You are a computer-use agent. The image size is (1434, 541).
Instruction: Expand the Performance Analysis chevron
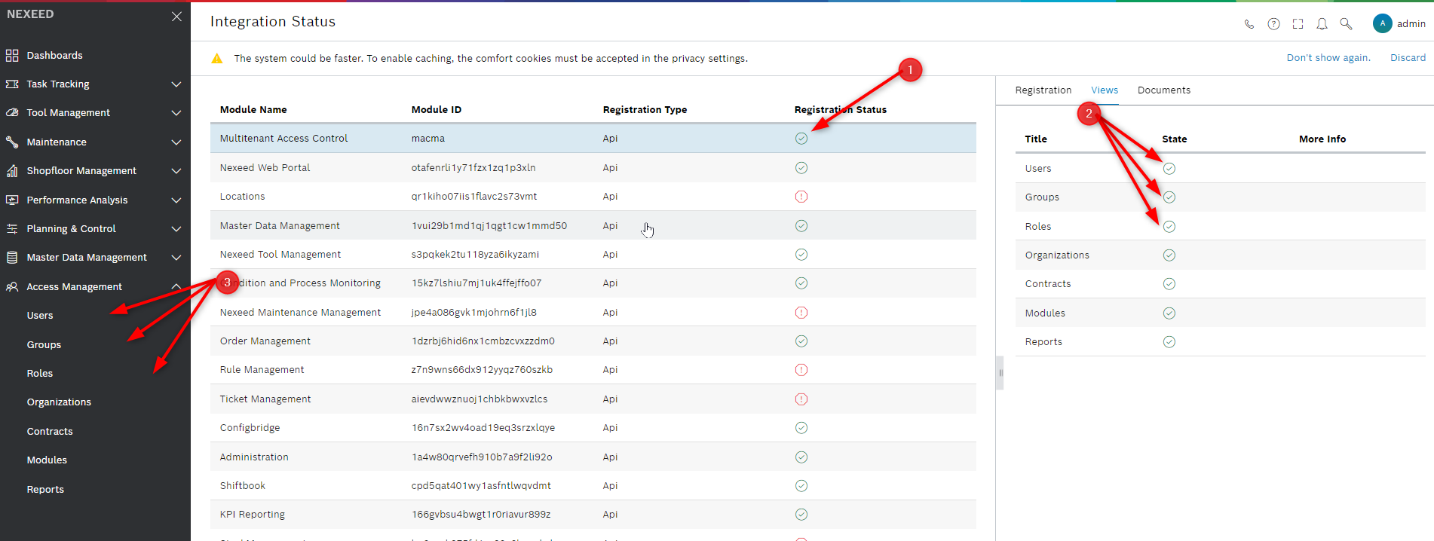tap(176, 200)
